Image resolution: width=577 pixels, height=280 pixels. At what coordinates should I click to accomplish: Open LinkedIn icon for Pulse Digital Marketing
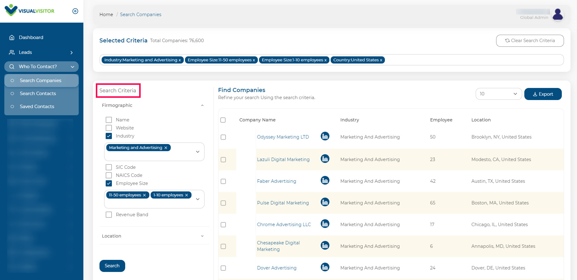pyautogui.click(x=325, y=202)
